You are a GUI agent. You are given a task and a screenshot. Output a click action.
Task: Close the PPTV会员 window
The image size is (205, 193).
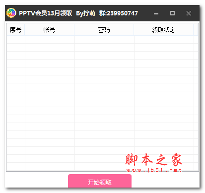tap(189, 13)
